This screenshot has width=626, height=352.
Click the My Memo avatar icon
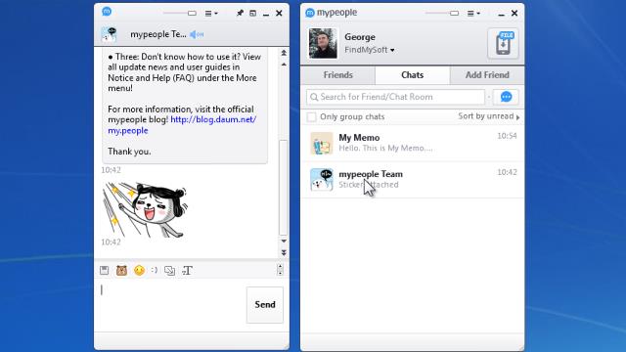coord(322,144)
